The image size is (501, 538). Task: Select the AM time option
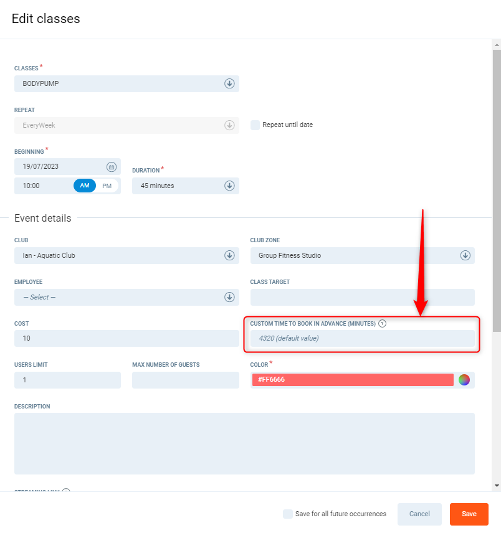pos(85,186)
